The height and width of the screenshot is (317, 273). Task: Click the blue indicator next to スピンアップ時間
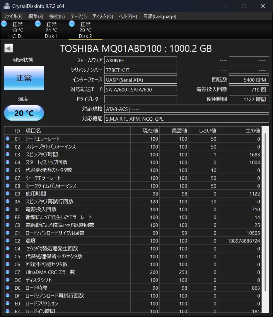pos(7,154)
